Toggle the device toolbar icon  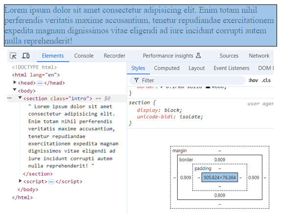(x=26, y=56)
